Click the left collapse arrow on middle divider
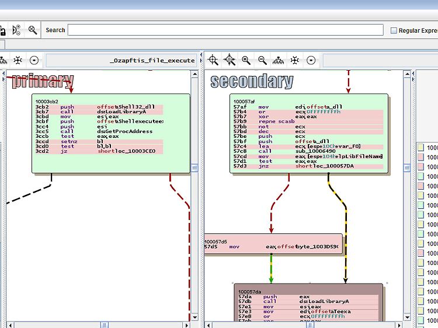Screen dimensions: 438x328 201,55
